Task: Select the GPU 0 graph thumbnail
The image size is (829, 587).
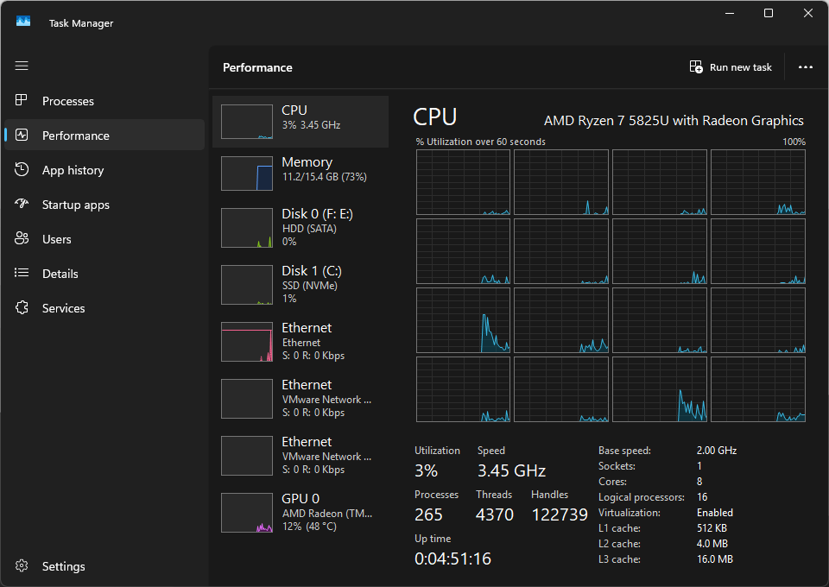Action: (247, 513)
